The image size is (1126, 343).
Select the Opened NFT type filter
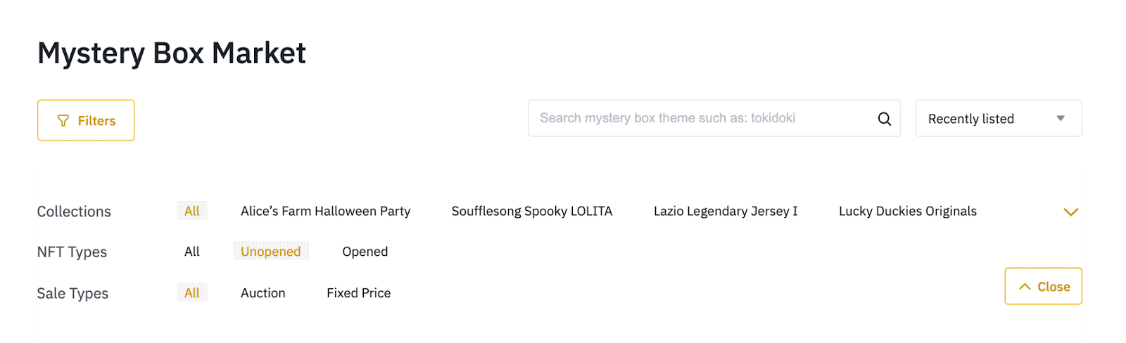click(365, 252)
